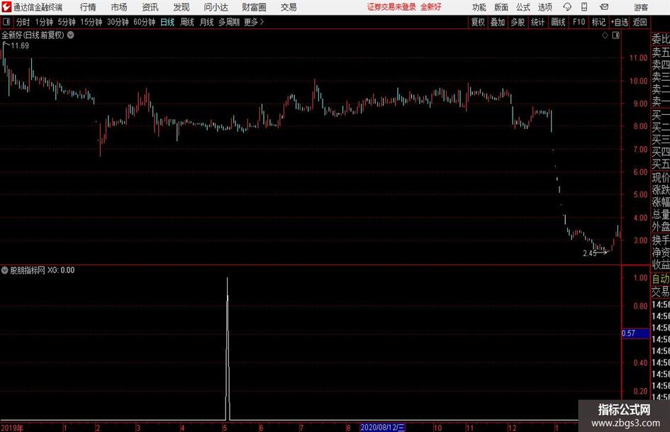Click the 标记 mark button
This screenshot has height=432, width=670.
coord(598,22)
